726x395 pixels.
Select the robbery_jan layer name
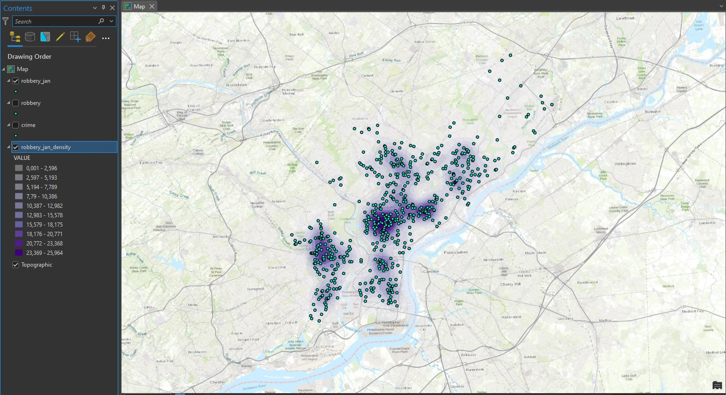36,81
